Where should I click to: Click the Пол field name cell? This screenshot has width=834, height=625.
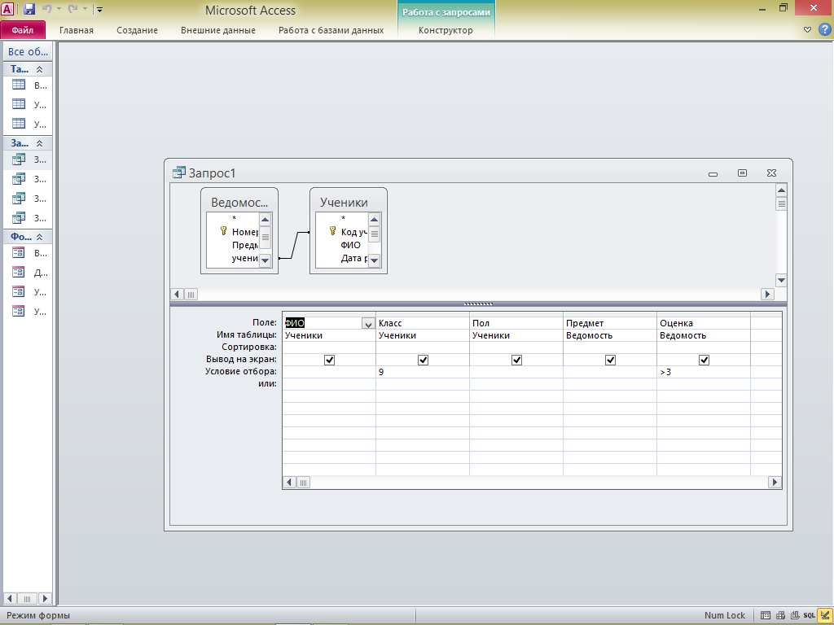pyautogui.click(x=516, y=323)
